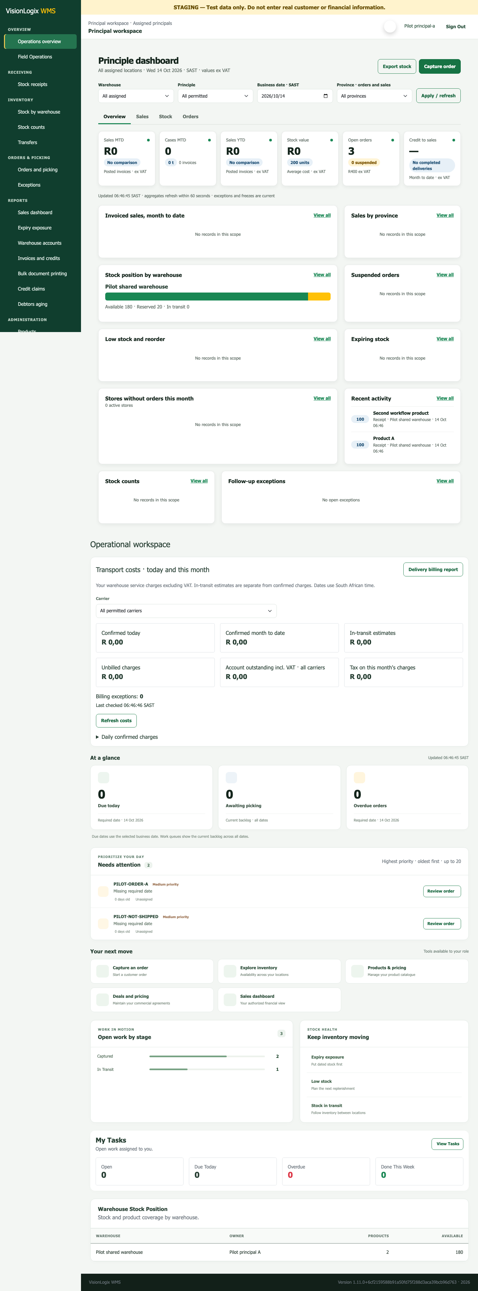This screenshot has height=1291, width=478.
Task: Switch to the Sales tab
Action: (x=142, y=117)
